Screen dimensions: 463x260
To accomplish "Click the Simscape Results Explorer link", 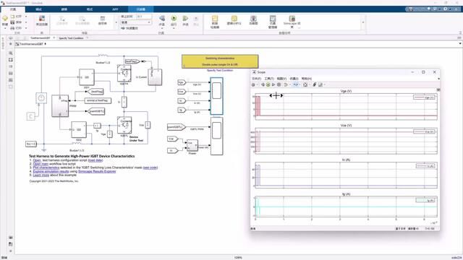I will 97,171.
